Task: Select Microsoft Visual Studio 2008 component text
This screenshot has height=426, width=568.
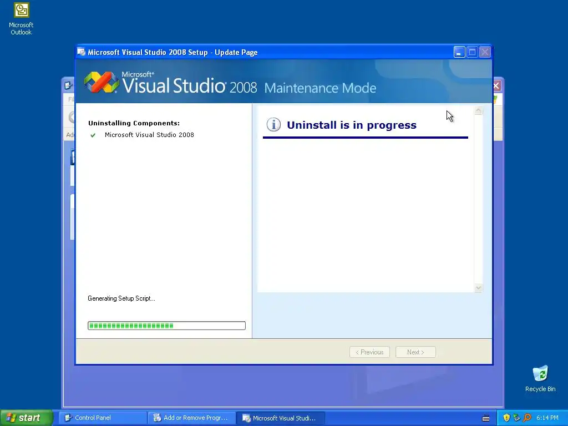Action: 149,135
